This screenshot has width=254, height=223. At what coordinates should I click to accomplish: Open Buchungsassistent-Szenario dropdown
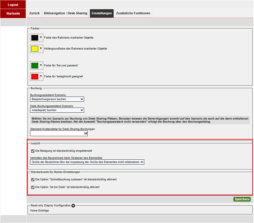click(x=57, y=99)
